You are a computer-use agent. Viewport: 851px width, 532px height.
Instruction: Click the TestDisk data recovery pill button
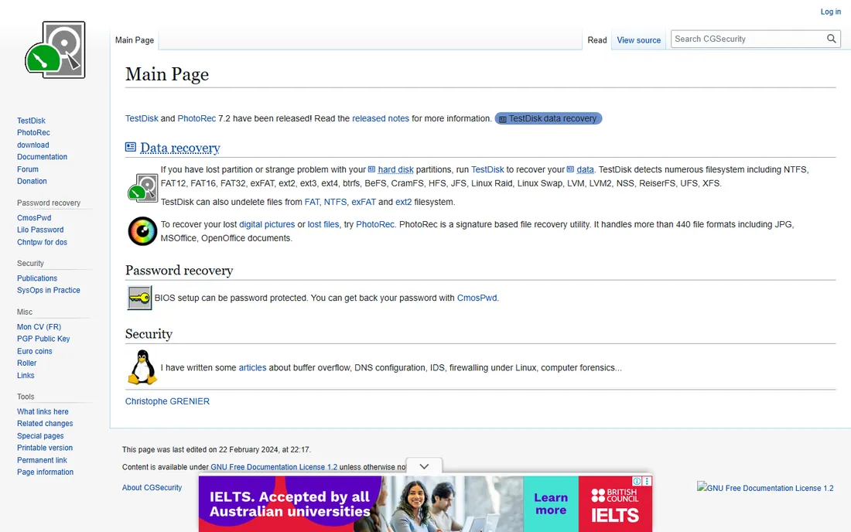tap(549, 118)
